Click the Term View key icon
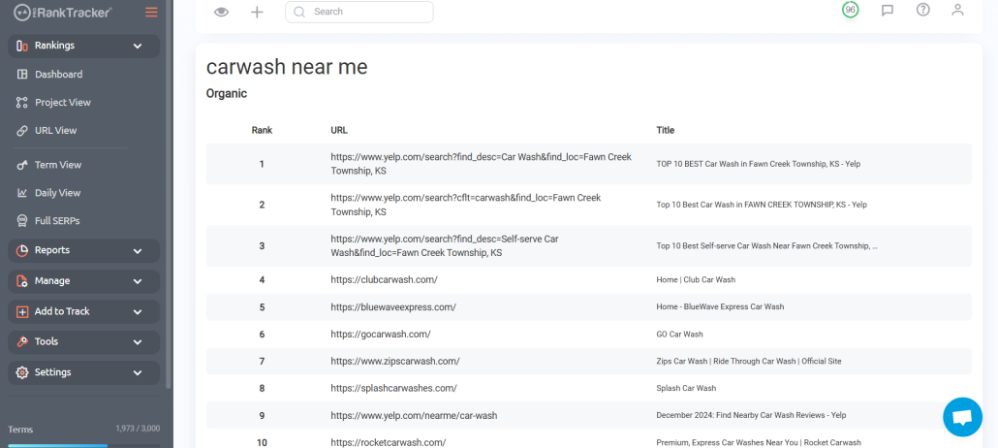The image size is (998, 448). click(x=22, y=165)
